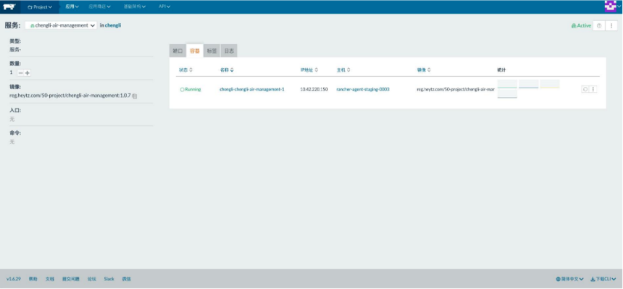Sort containers by the 状态 column
This screenshot has width=623, height=289.
[185, 70]
